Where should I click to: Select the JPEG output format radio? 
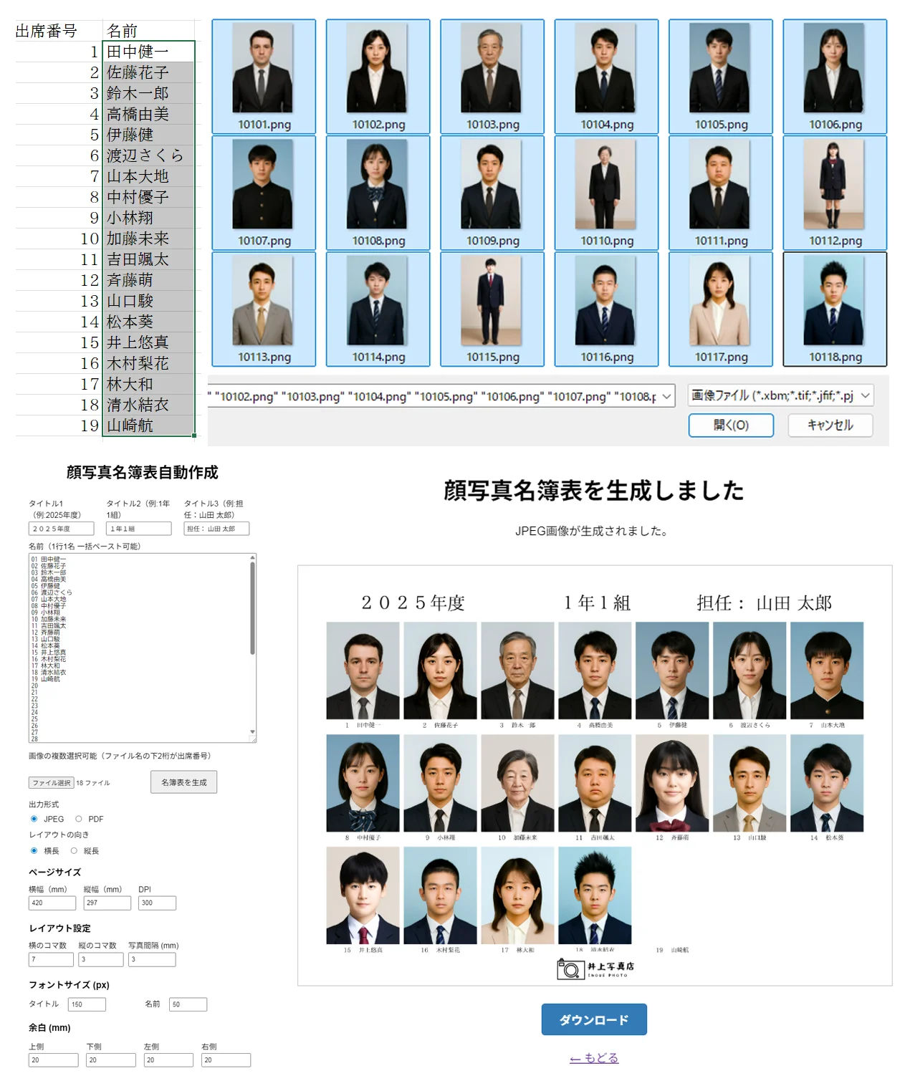click(x=34, y=819)
